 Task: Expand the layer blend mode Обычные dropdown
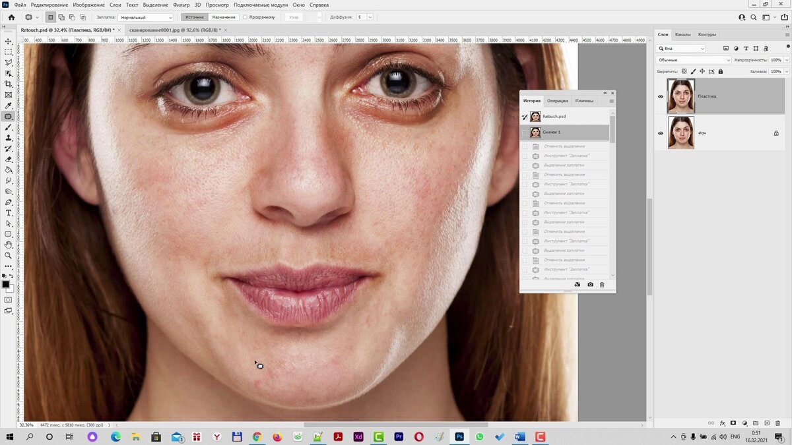(693, 60)
